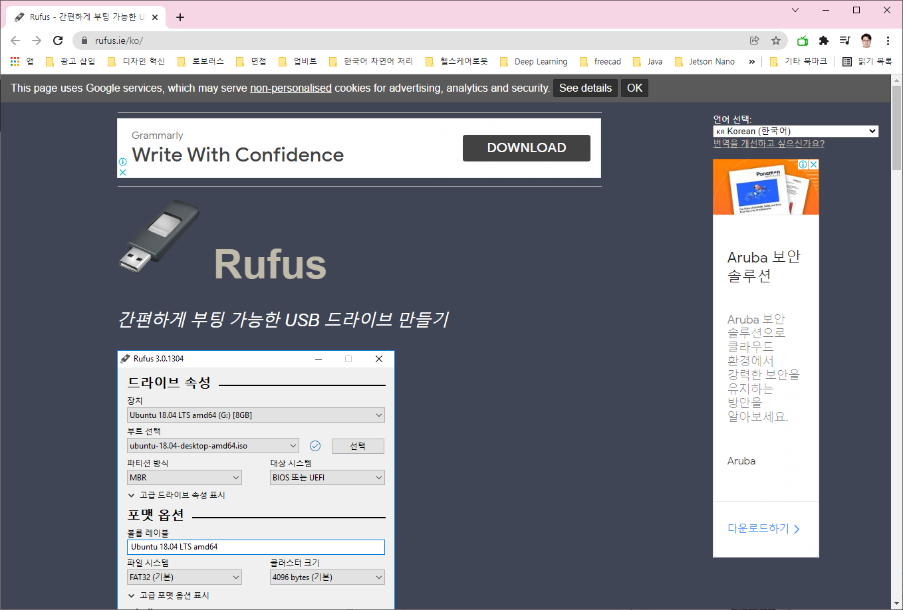Open the BIOS 또는 UEFI target system dropdown
This screenshot has width=903, height=610.
tap(327, 477)
